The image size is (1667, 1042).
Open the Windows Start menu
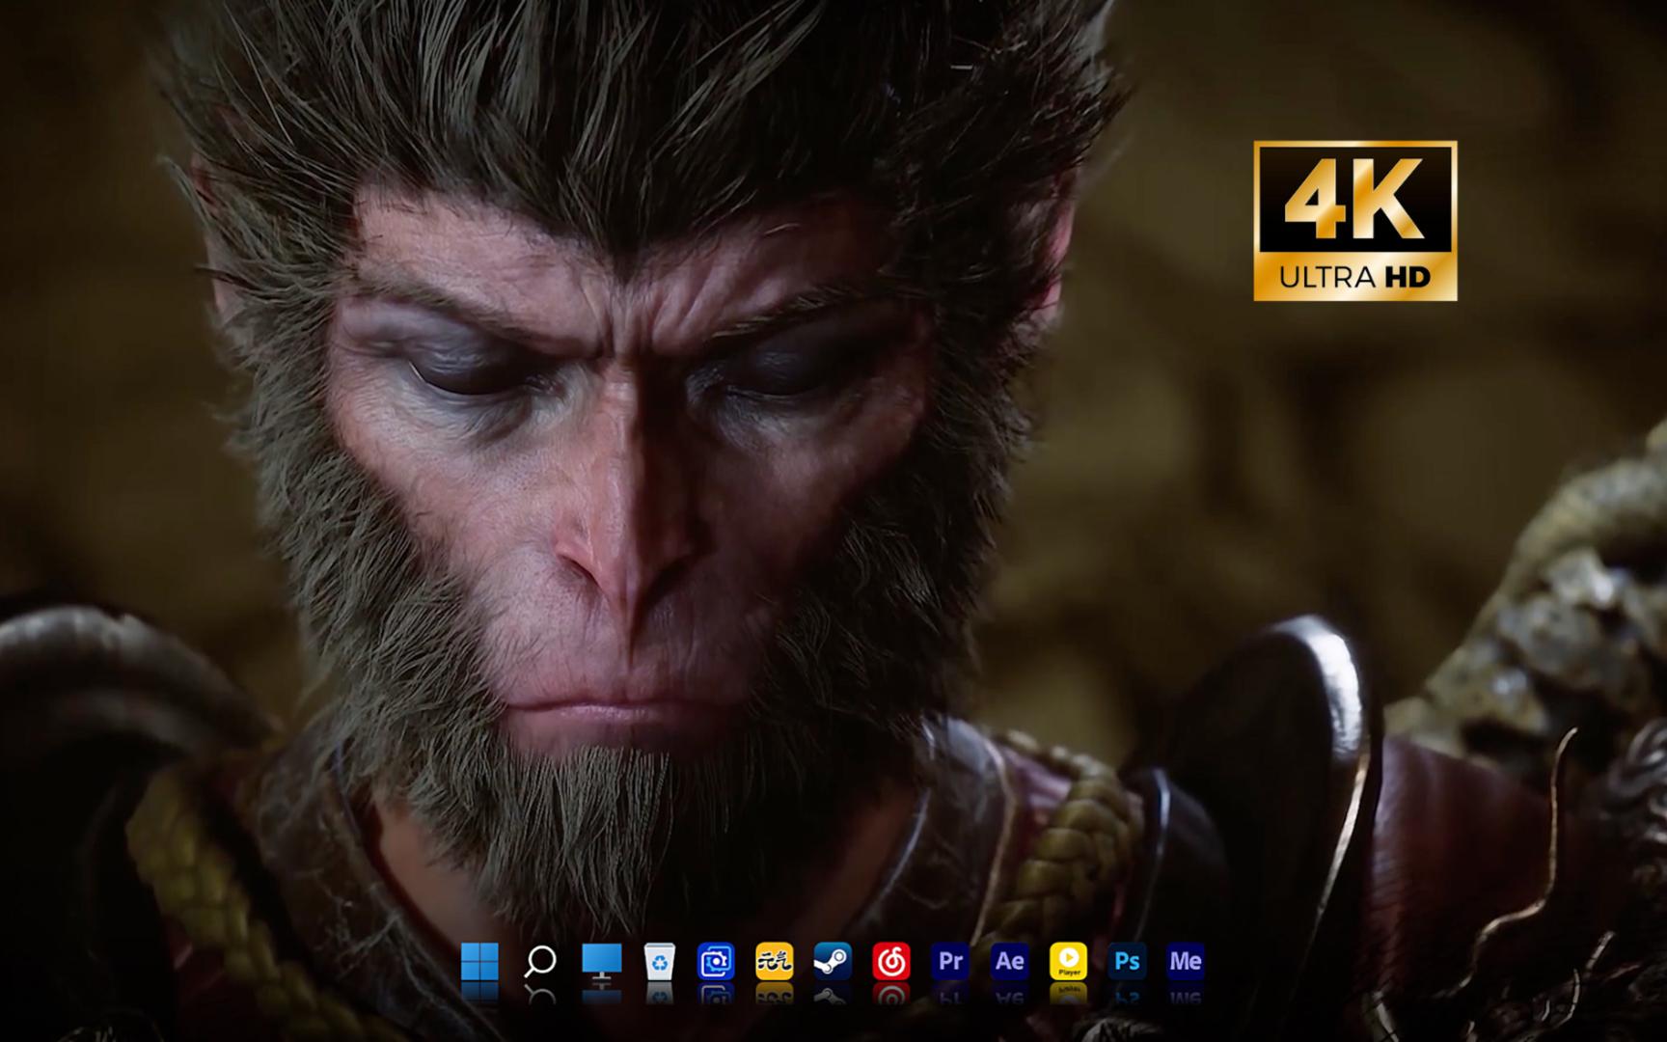point(479,961)
